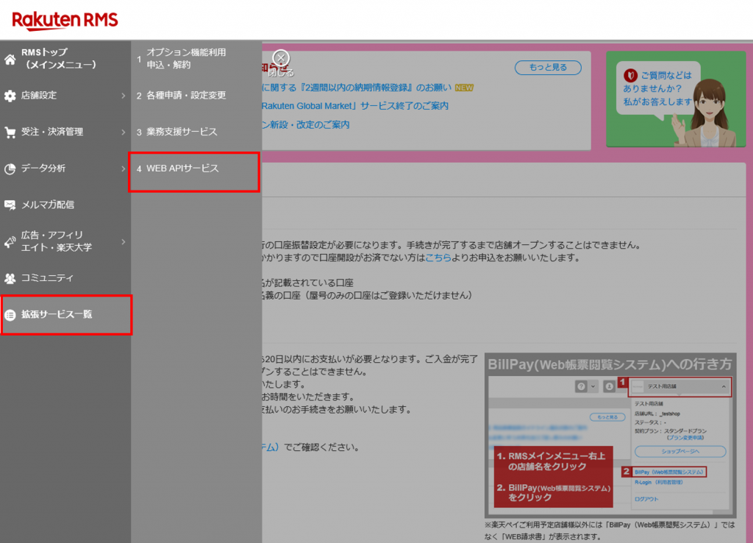Image resolution: width=753 pixels, height=543 pixels.
Task: Expand the 受注・決済管理 chevron
Action: click(123, 132)
